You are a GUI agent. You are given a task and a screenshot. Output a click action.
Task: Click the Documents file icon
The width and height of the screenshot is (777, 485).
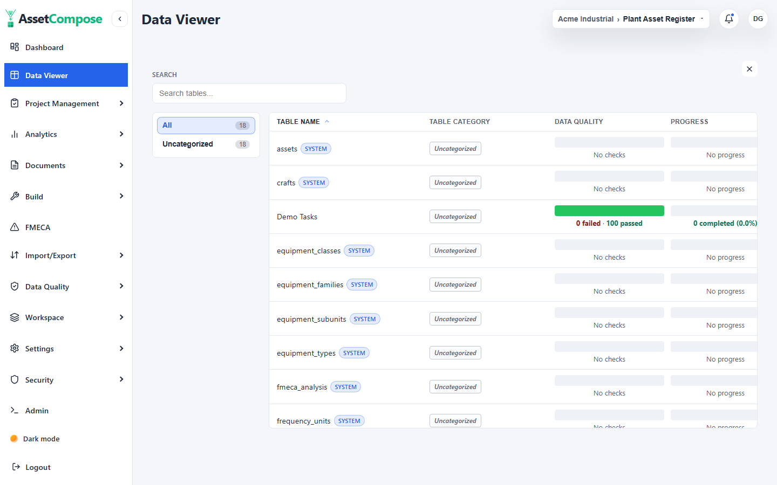15,165
